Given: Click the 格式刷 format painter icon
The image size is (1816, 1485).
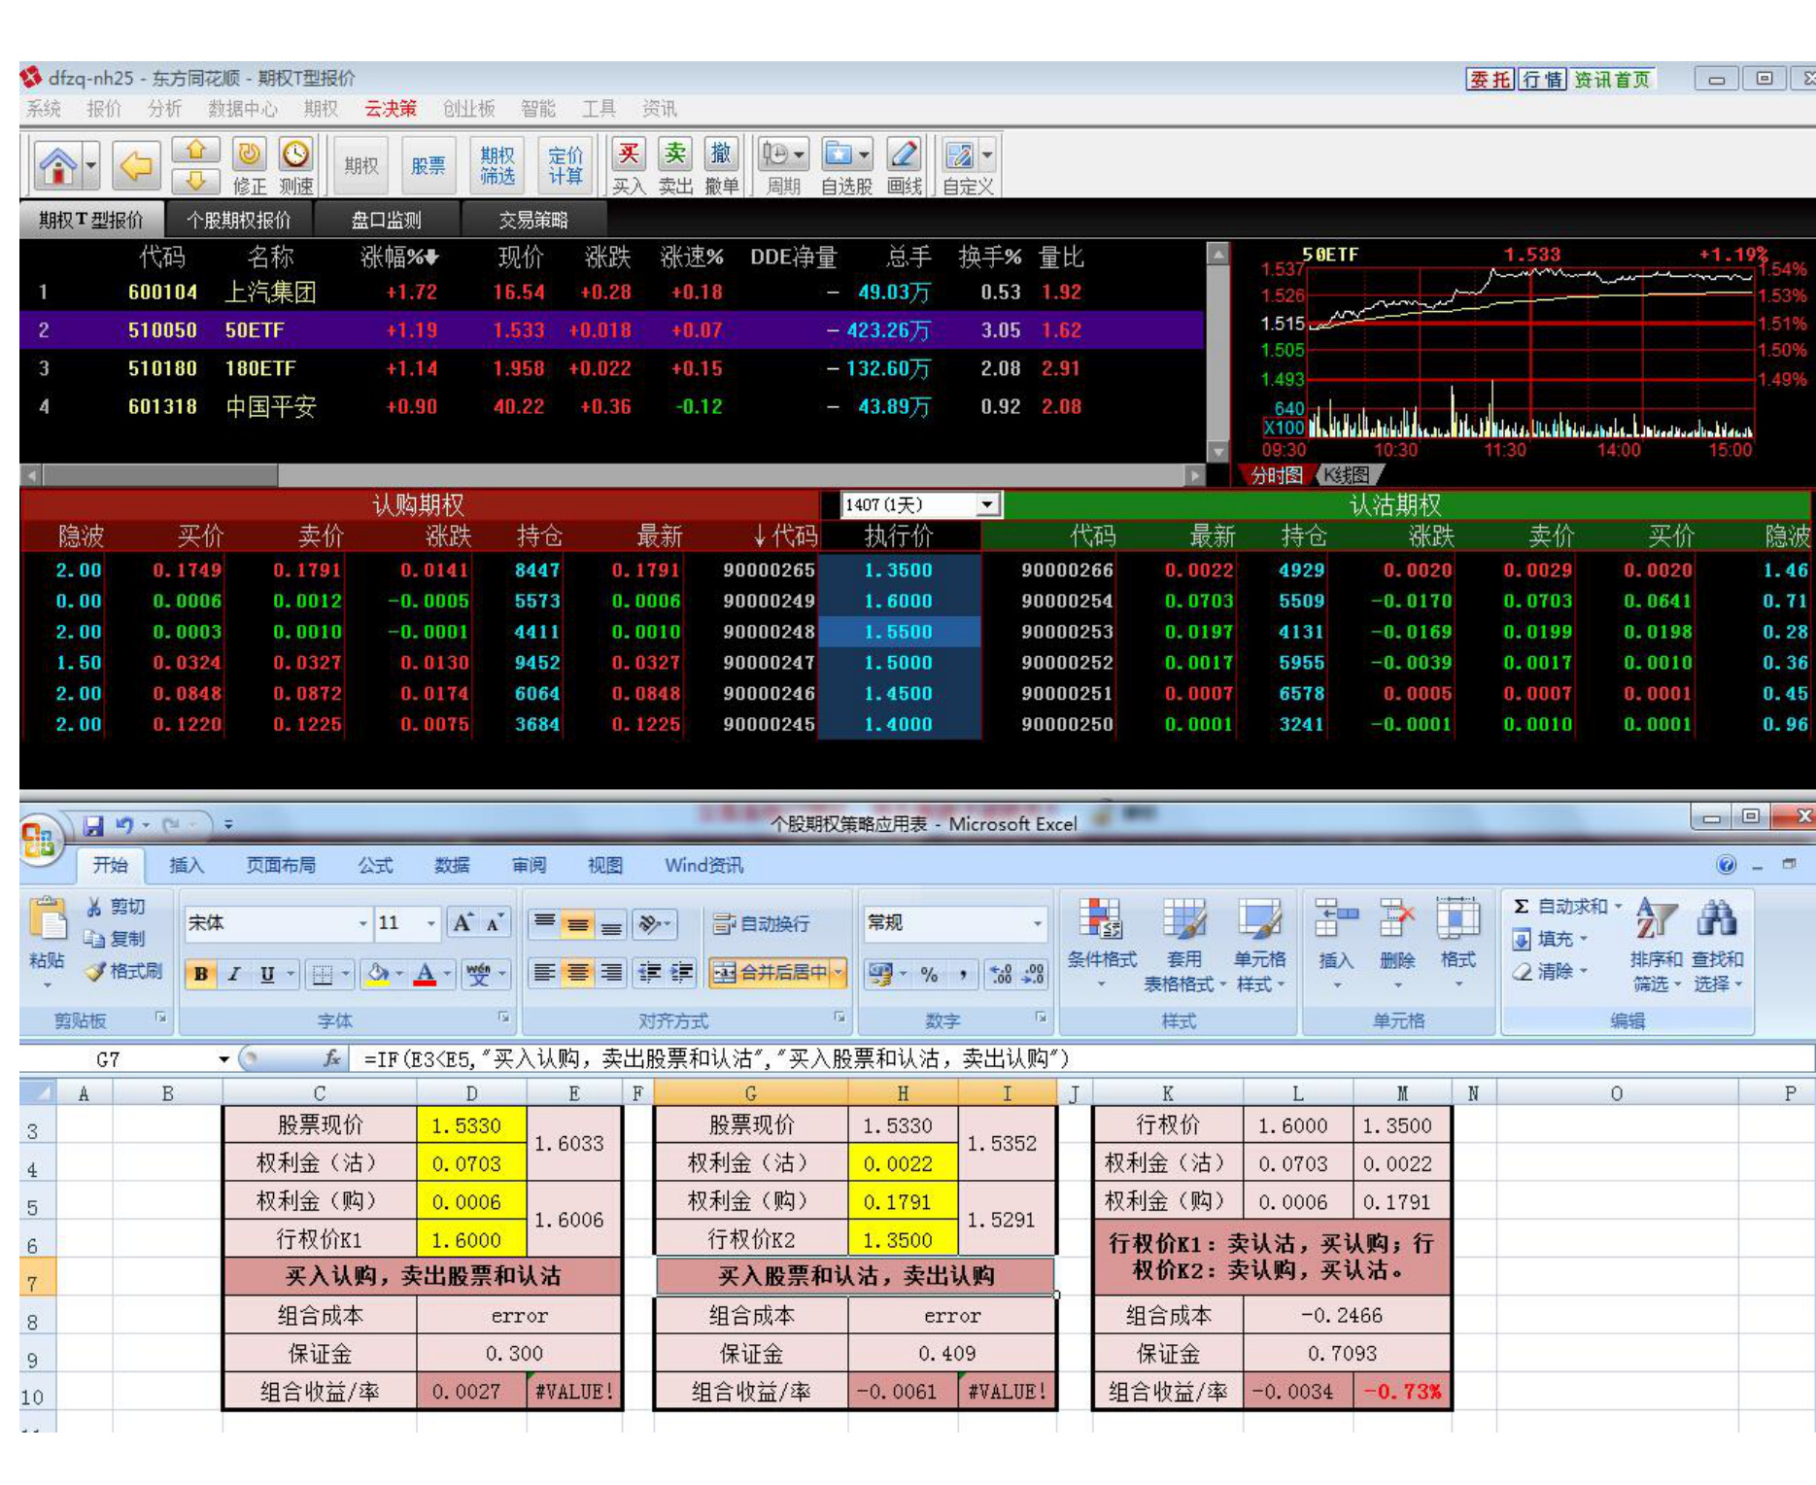Looking at the screenshot, I should (95, 971).
